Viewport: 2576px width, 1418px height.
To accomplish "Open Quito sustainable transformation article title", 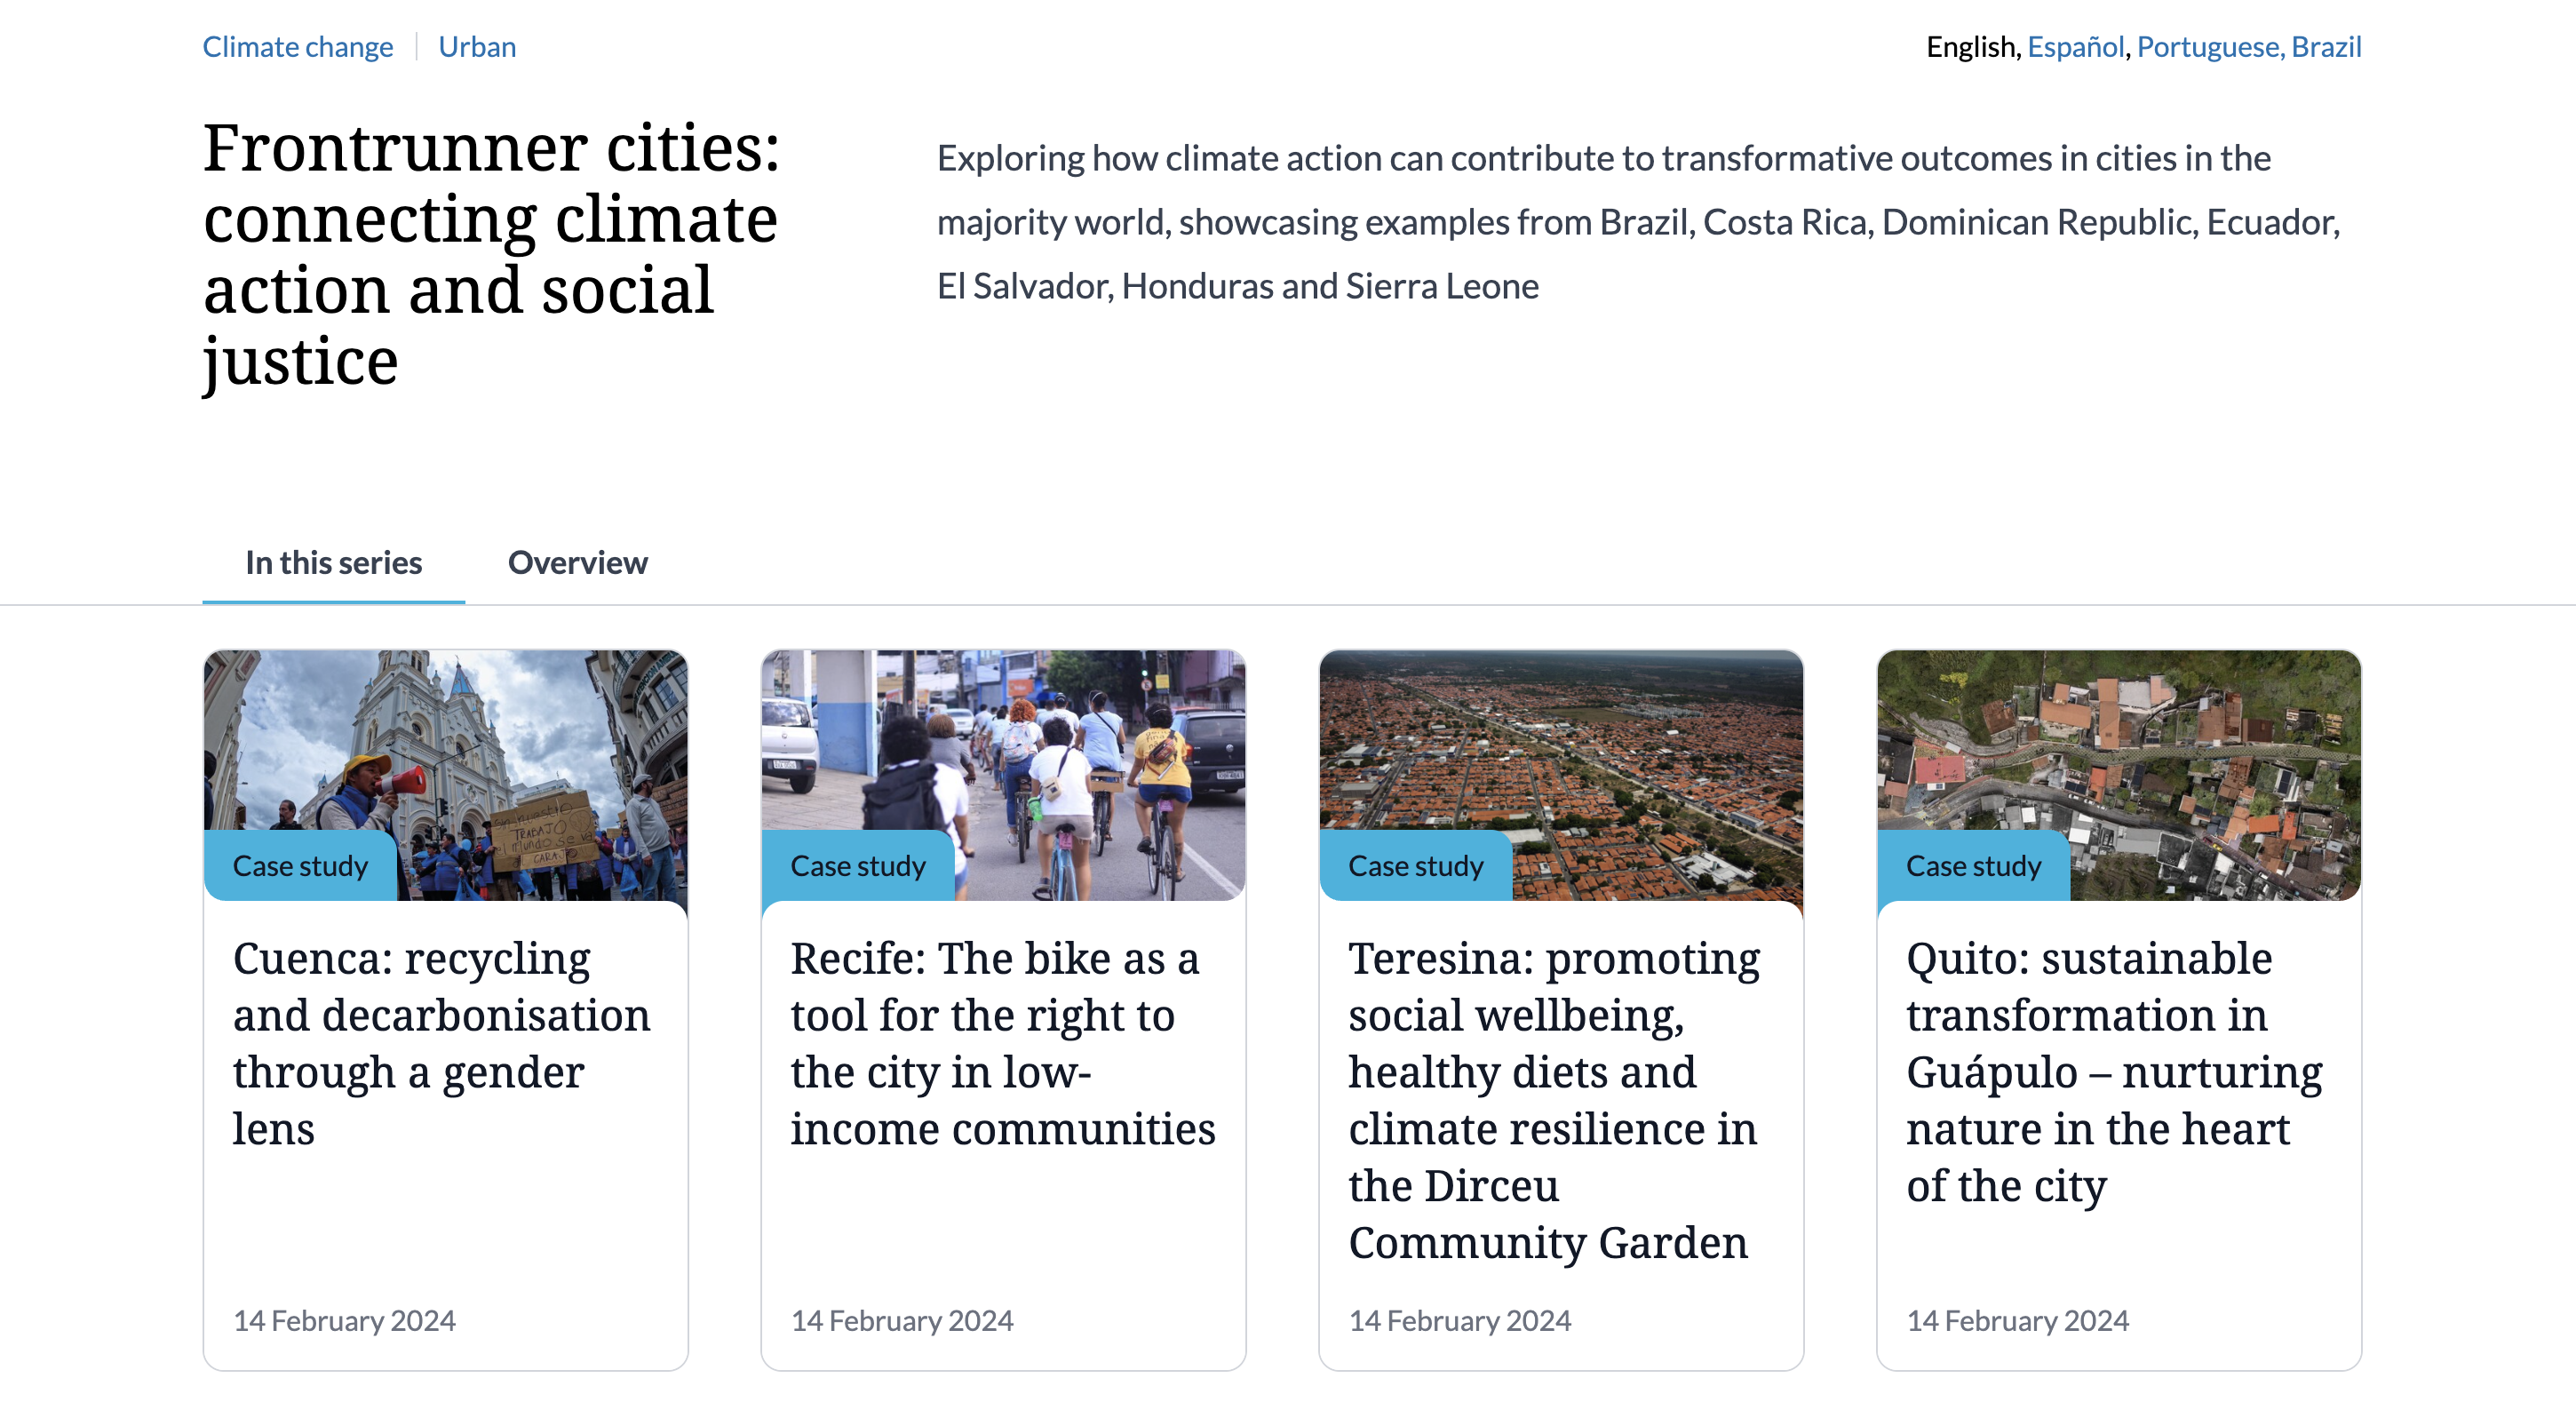I will pyautogui.click(x=2113, y=1071).
